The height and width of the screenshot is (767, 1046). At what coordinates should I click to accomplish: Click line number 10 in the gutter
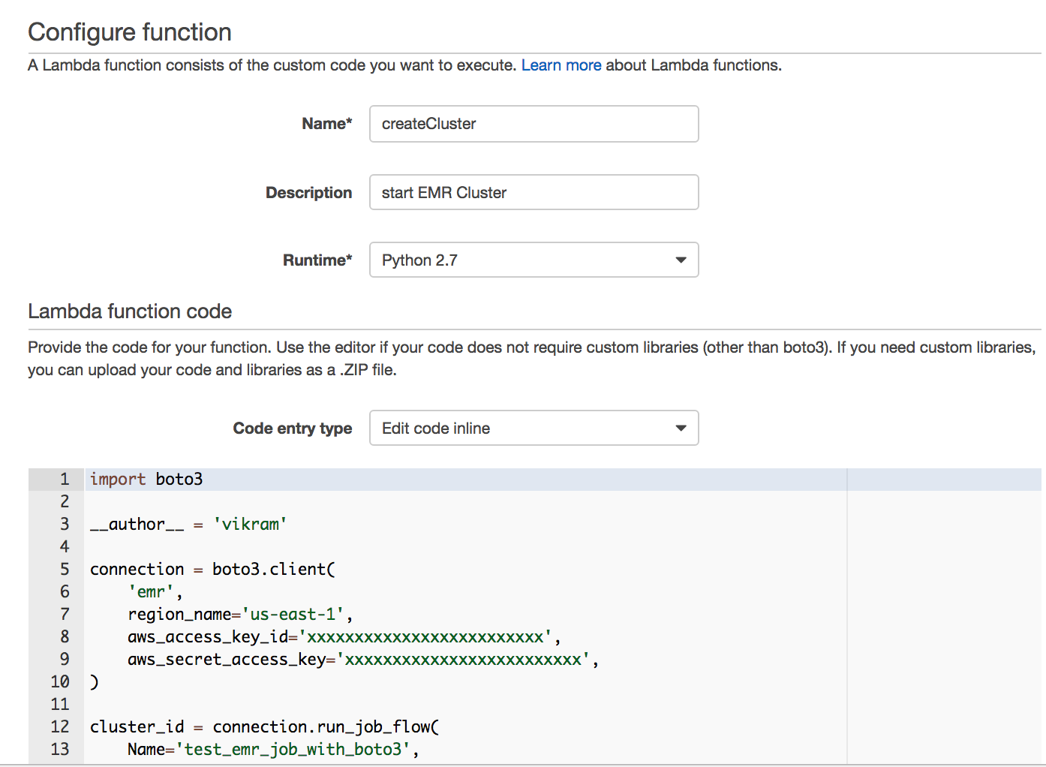click(60, 682)
